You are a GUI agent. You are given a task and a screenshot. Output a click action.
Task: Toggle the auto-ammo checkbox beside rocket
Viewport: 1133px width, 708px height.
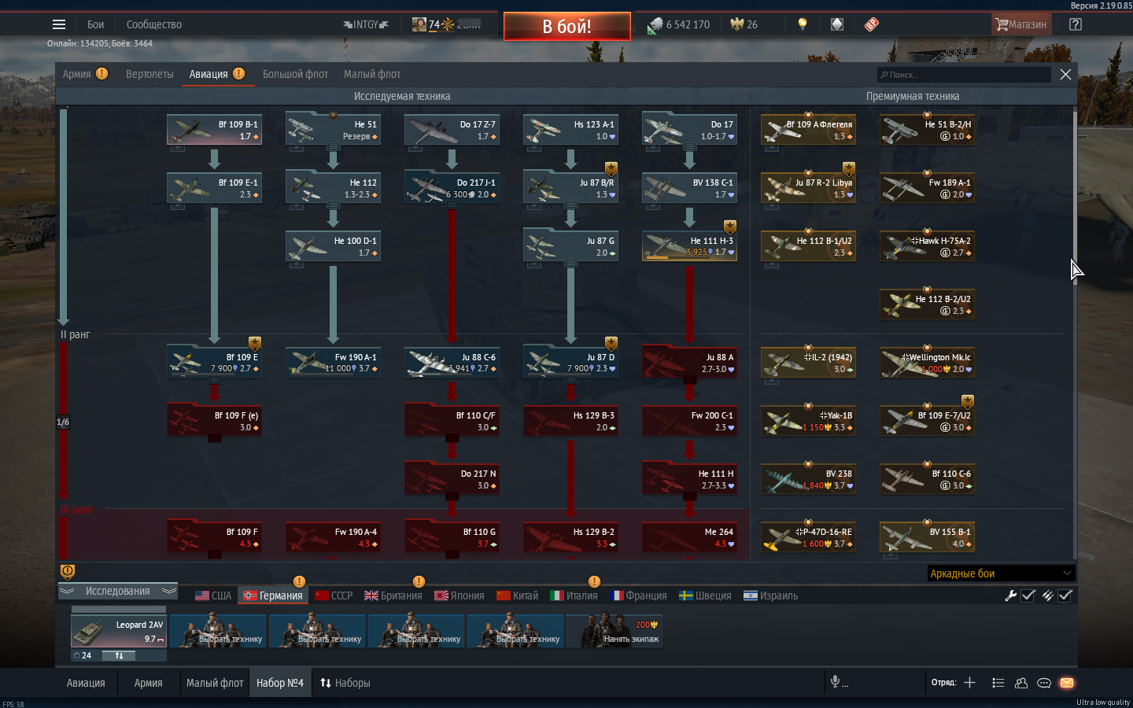click(x=1065, y=596)
